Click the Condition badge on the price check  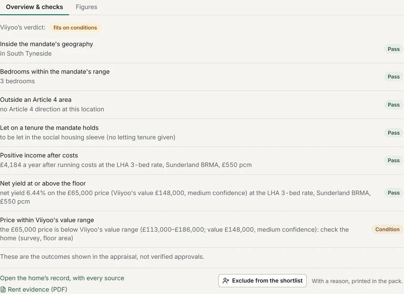(x=387, y=229)
